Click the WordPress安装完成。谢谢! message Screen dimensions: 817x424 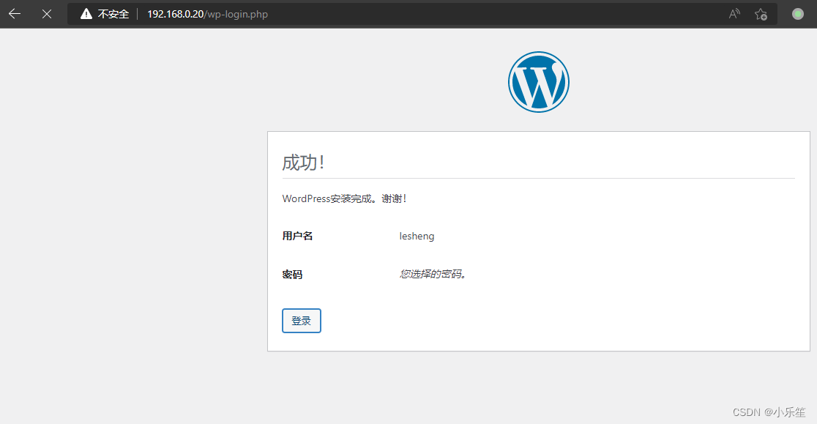tap(344, 198)
